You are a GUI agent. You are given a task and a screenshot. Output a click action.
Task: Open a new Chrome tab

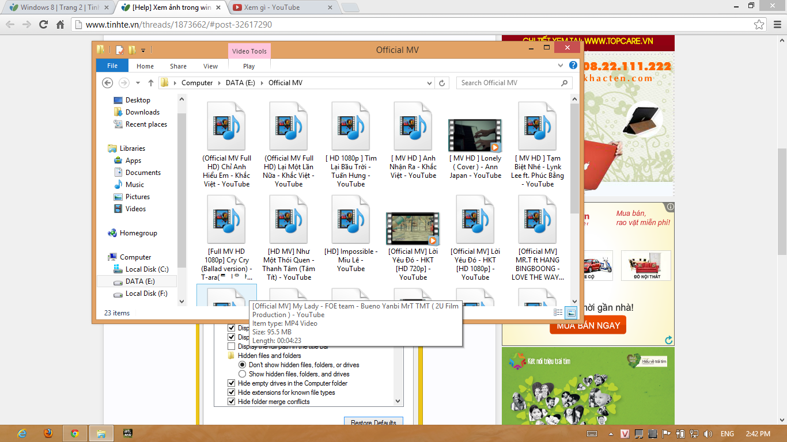tap(350, 7)
